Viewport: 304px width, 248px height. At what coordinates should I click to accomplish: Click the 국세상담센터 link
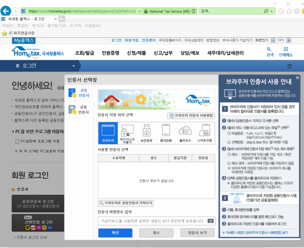coord(194,40)
